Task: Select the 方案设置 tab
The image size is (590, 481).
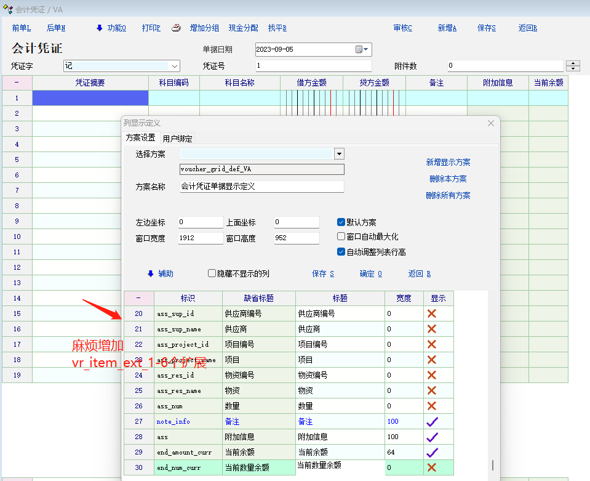Action: pyautogui.click(x=140, y=138)
